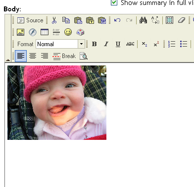Image resolution: width=194 pixels, height=187 pixels.
Task: Click the Cut scissors icon
Action: [x=54, y=20]
